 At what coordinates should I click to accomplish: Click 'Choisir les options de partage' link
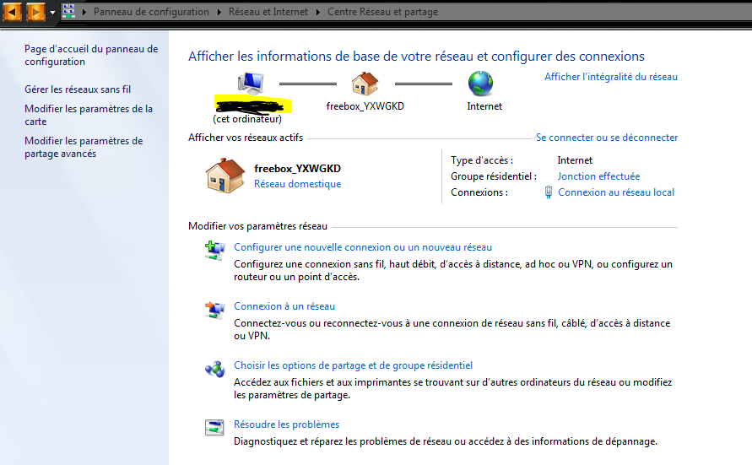pyautogui.click(x=353, y=365)
